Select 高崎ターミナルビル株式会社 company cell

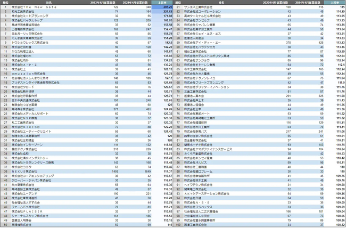click(202, 16)
